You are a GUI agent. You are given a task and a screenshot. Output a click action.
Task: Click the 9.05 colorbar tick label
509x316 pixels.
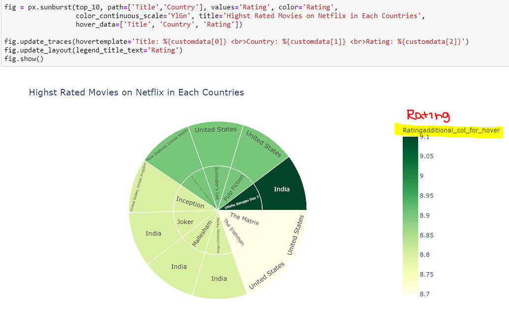426,156
